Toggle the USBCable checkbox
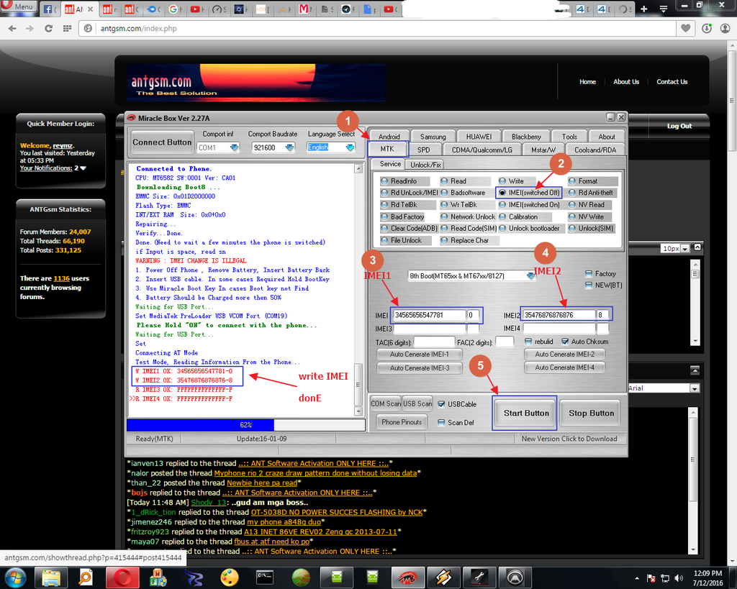Viewport: 737px width, 589px height. point(441,403)
